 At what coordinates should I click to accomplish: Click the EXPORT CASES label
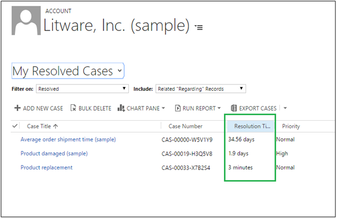[x=258, y=108]
